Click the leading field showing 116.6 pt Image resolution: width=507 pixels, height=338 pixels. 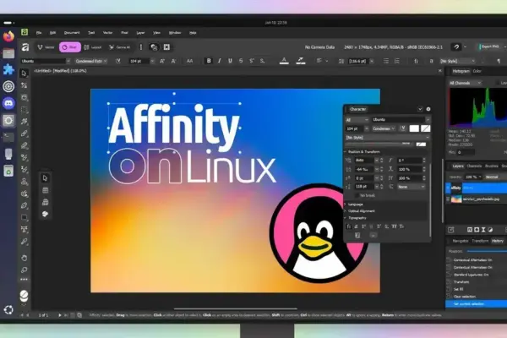(358, 61)
